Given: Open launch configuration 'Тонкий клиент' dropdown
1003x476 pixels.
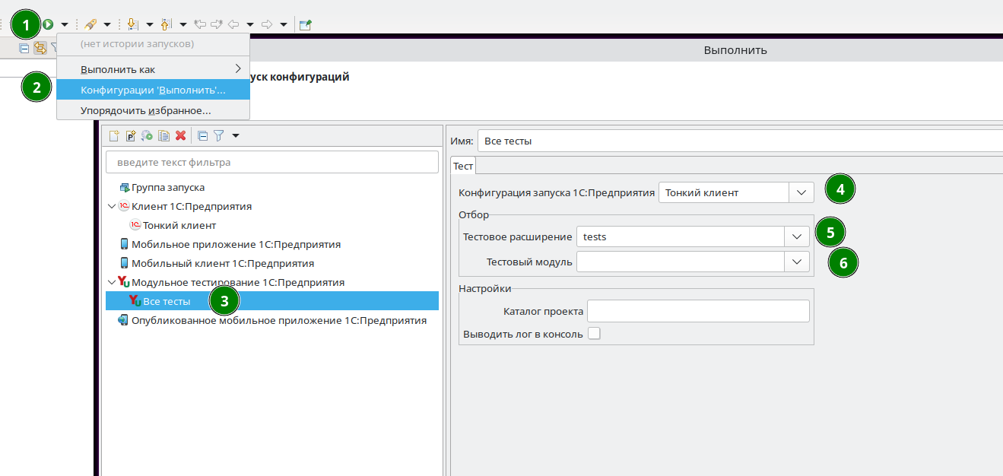Looking at the screenshot, I should (x=801, y=192).
